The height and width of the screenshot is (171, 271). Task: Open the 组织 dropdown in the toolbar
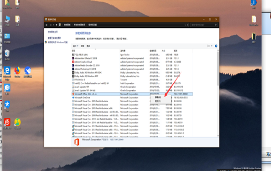pyautogui.click(x=76, y=46)
